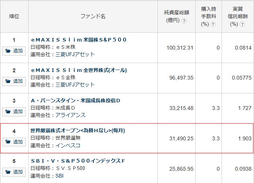Click the ファンド名 column header
The image size is (254, 183).
93,17
